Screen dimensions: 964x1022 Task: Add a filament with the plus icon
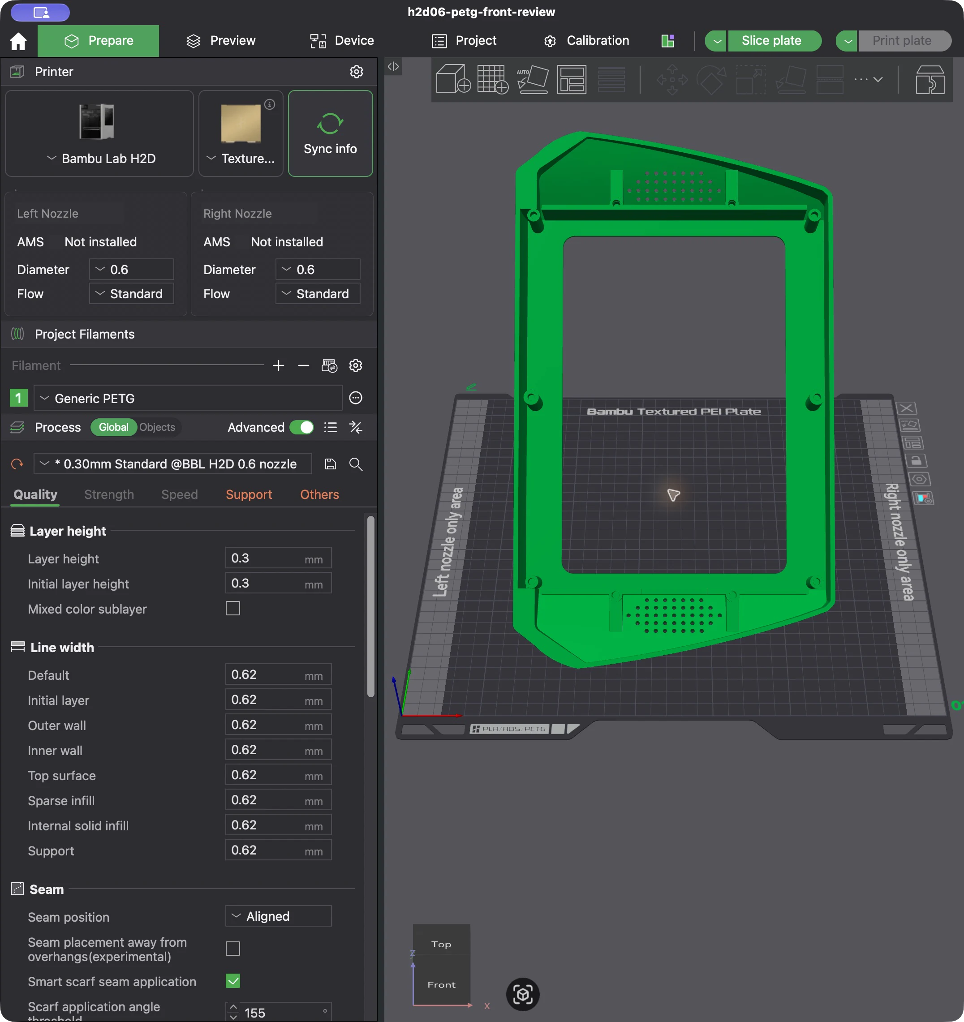point(279,365)
